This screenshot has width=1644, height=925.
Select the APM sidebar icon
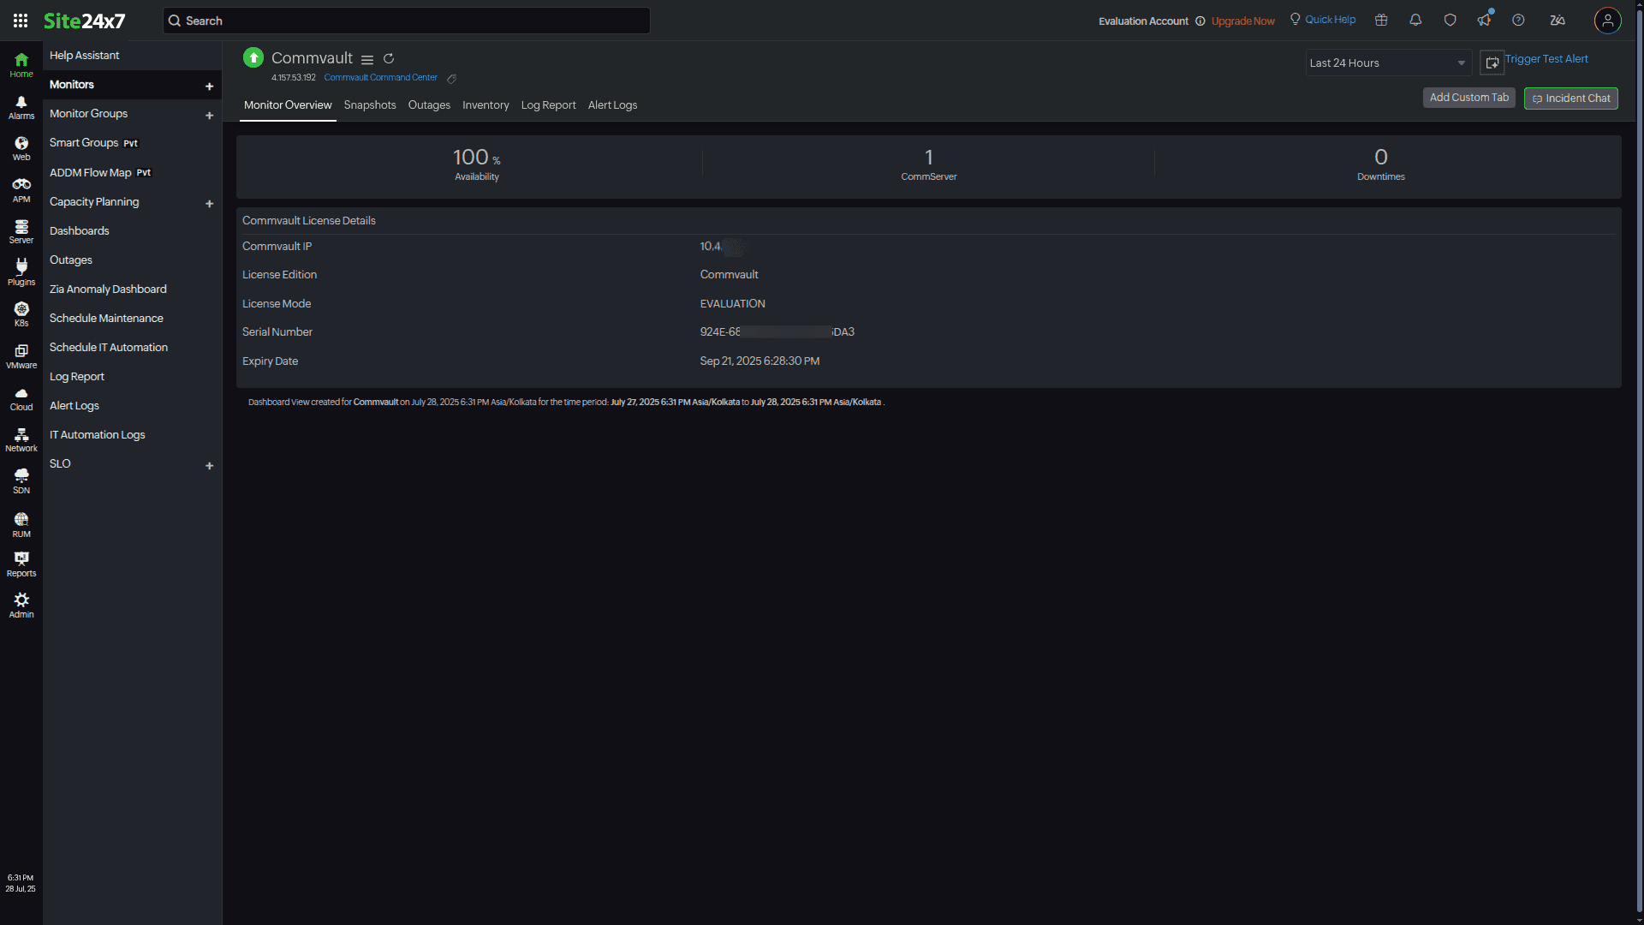tap(21, 188)
